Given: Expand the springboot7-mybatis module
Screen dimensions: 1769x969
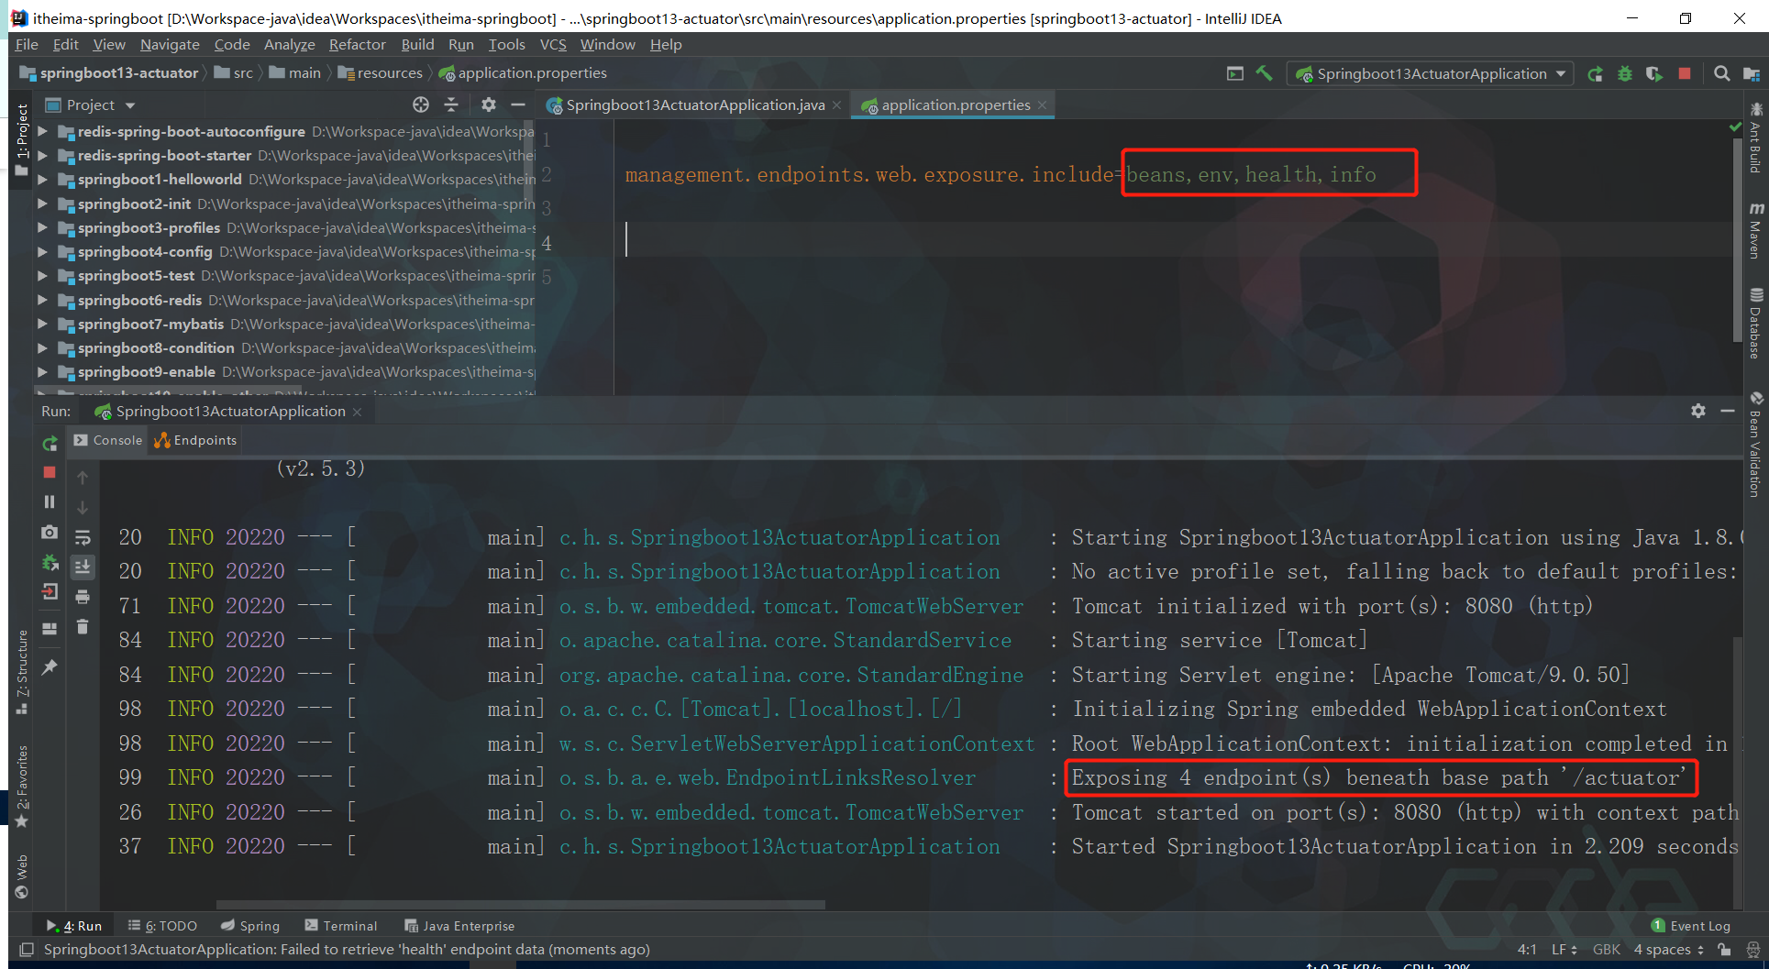Looking at the screenshot, I should click(x=42, y=324).
